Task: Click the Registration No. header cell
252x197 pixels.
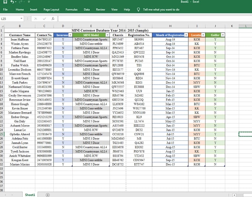Action: pyautogui.click(x=139, y=35)
